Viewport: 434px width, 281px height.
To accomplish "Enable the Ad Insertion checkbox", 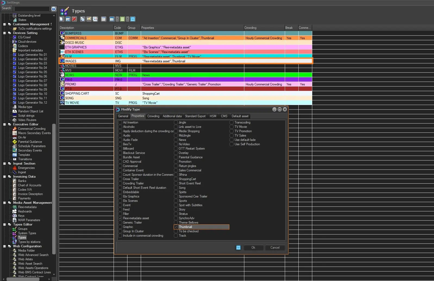I will [120, 122].
